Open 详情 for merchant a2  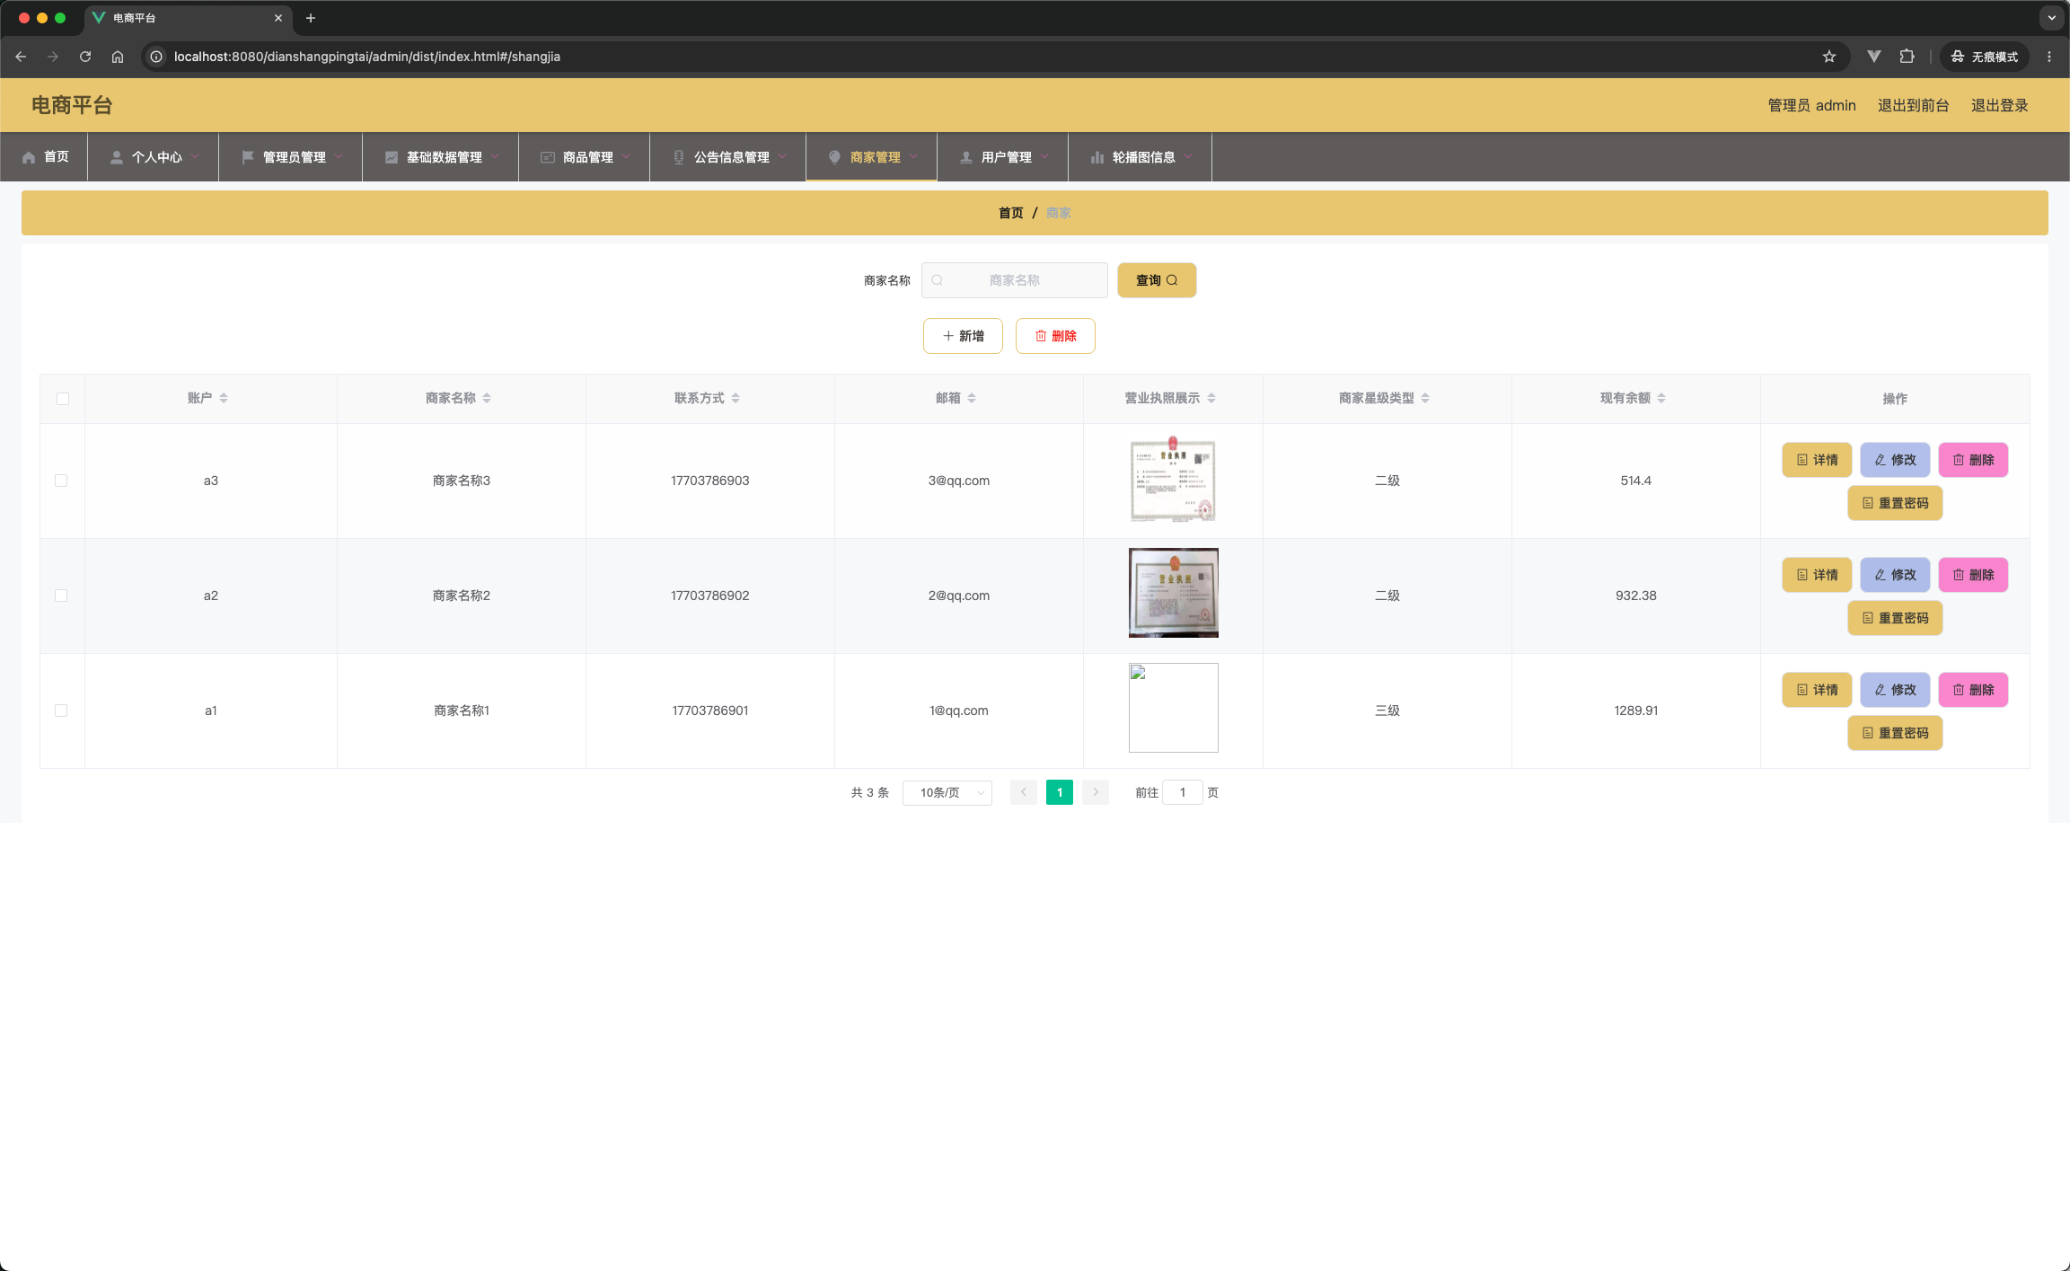1817,575
